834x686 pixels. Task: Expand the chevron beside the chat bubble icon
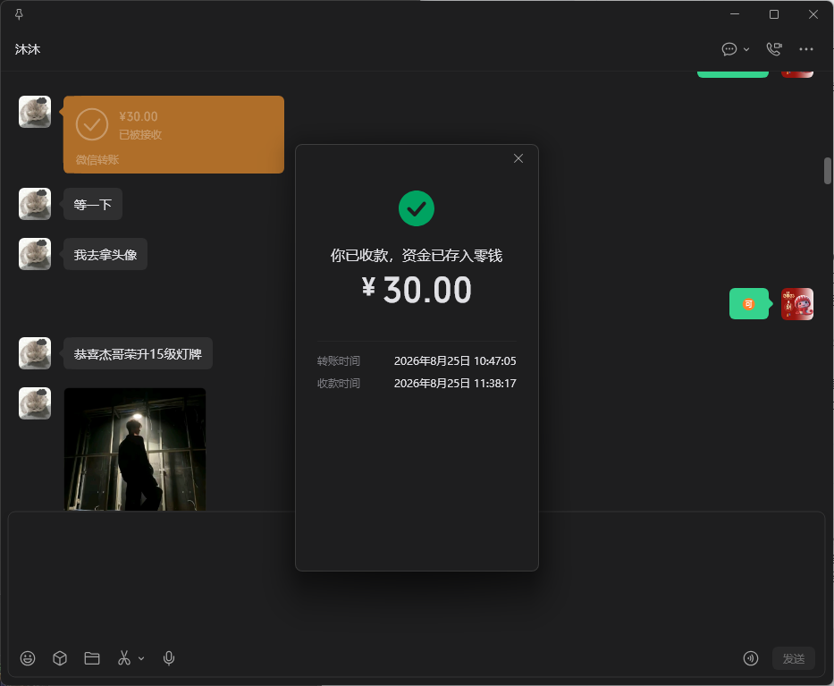(x=746, y=49)
